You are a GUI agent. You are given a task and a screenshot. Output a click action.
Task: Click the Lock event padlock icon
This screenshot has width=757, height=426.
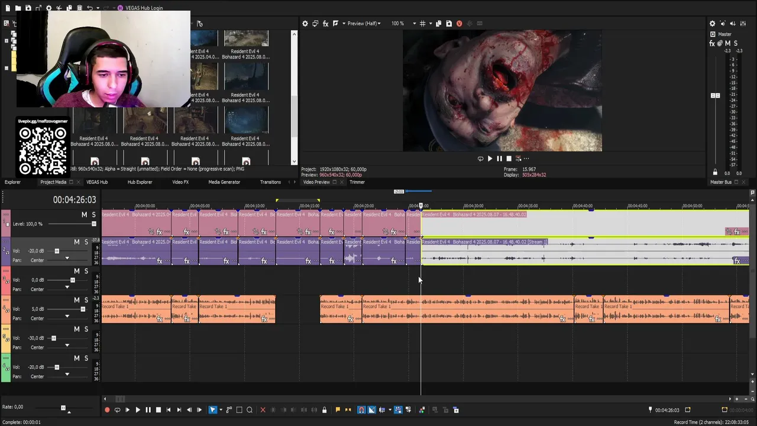point(324,409)
